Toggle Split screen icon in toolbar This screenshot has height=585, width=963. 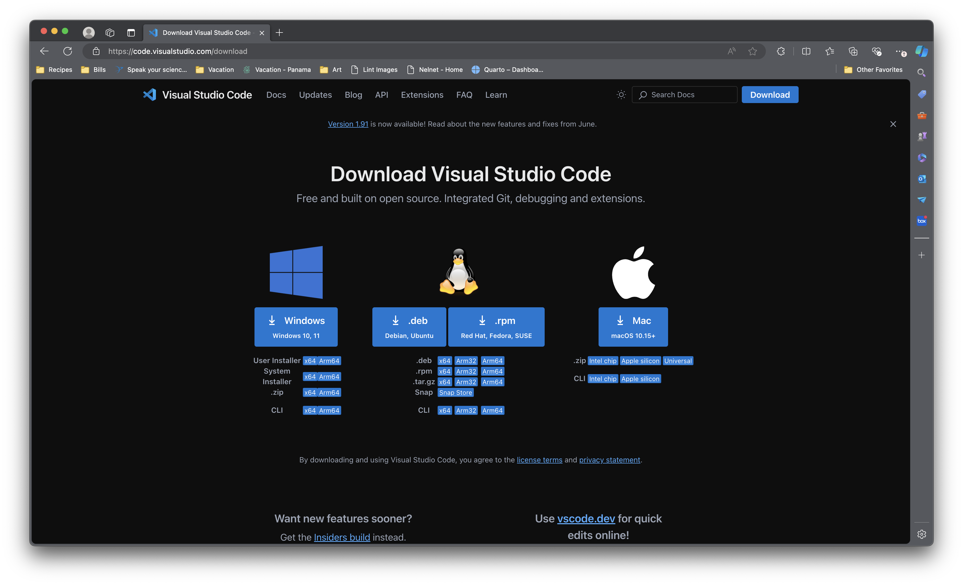806,51
